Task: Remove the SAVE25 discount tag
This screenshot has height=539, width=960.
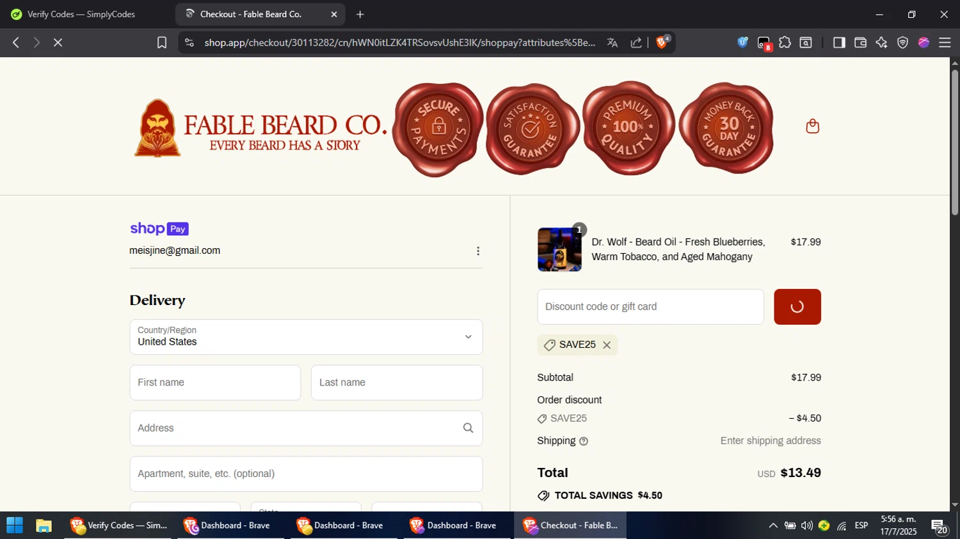Action: tap(607, 345)
